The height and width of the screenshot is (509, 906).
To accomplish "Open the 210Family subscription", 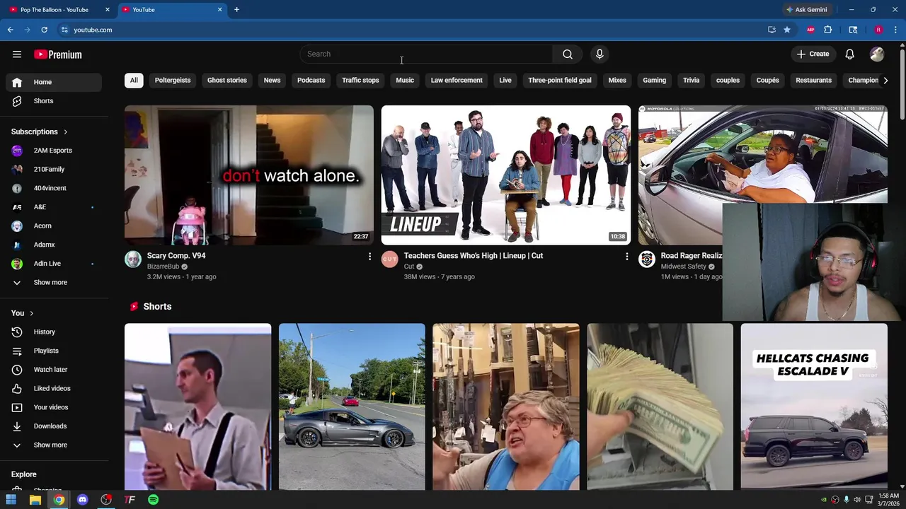I will point(54,170).
